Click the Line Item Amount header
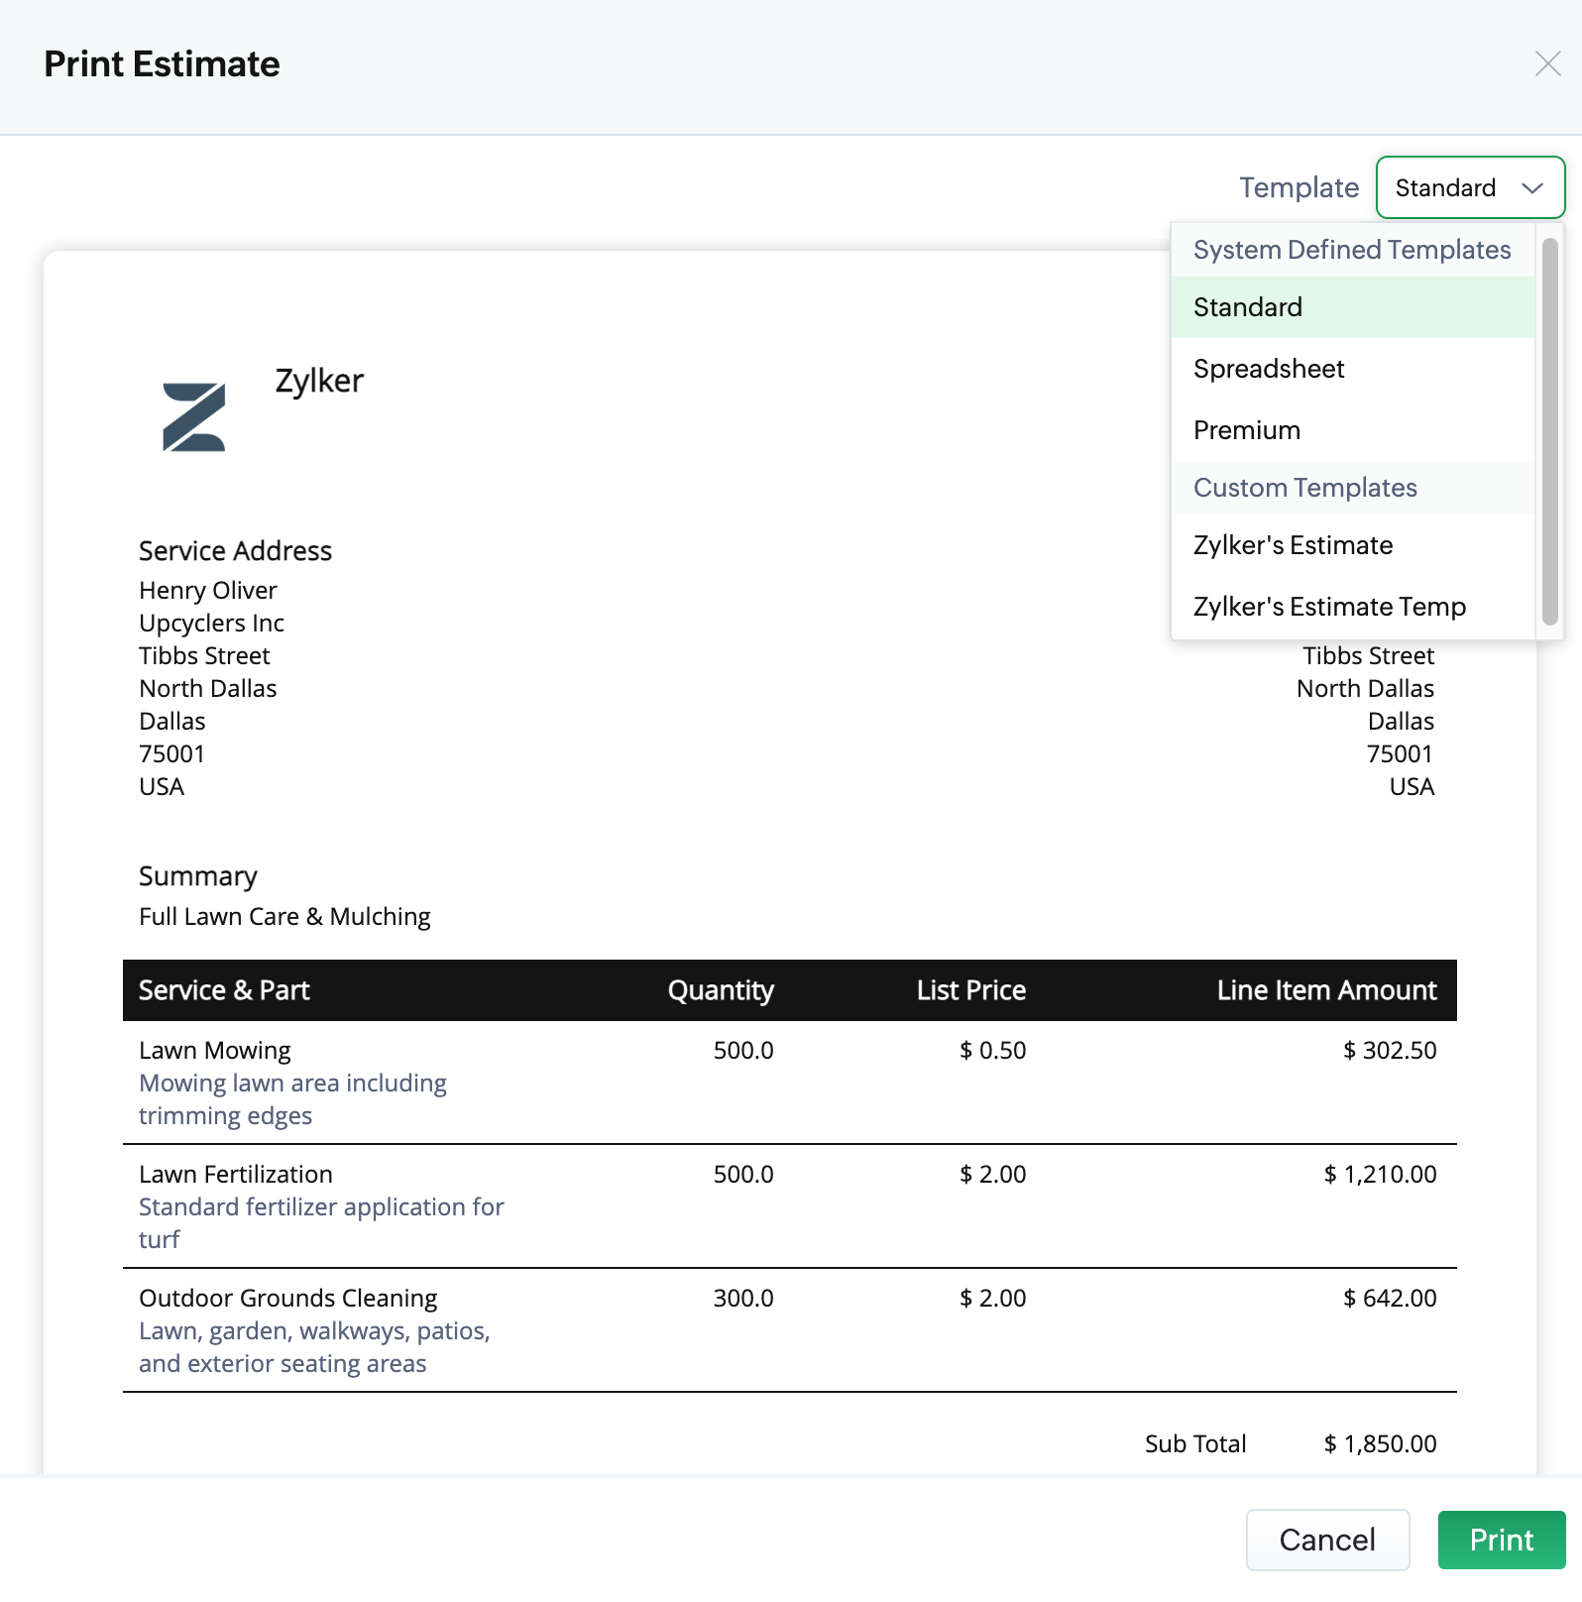The image size is (1582, 1602). [1326, 990]
